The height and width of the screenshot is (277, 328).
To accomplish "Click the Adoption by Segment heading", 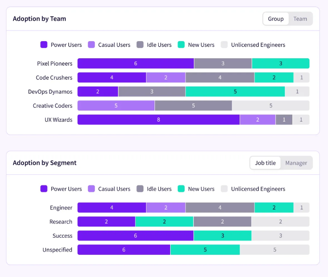I will [44, 163].
